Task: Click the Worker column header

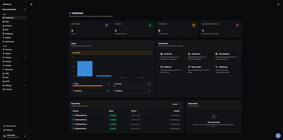Action: 134,111
